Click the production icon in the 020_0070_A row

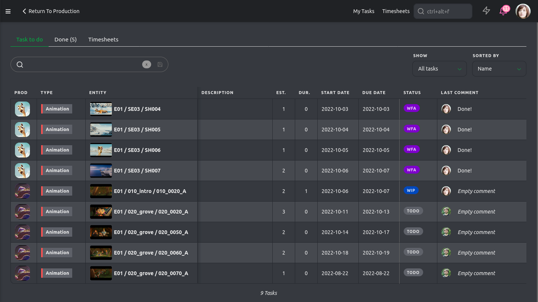tap(22, 273)
